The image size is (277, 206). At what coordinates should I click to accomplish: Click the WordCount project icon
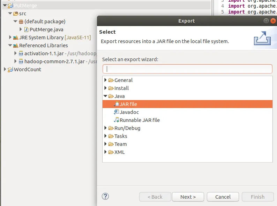click(x=10, y=69)
